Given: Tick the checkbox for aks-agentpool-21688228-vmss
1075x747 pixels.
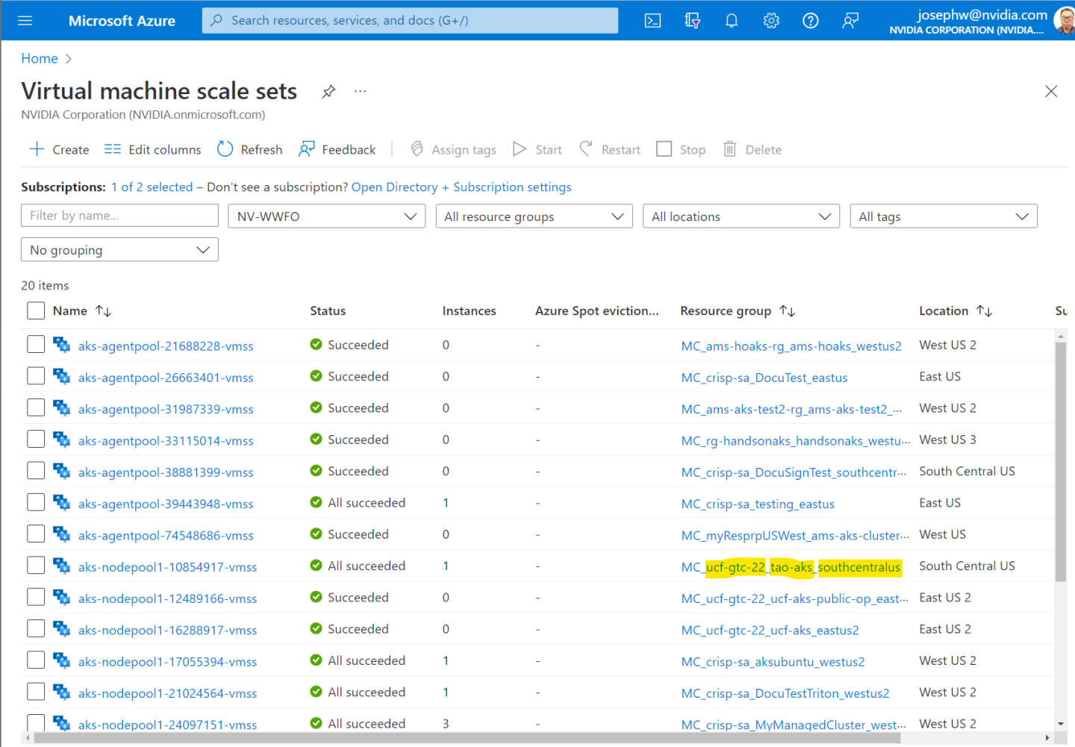Looking at the screenshot, I should click(36, 345).
